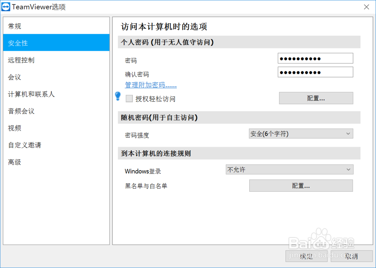Open the 高级 category

click(x=56, y=162)
